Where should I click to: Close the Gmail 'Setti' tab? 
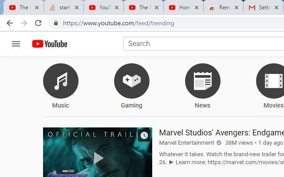click(276, 8)
